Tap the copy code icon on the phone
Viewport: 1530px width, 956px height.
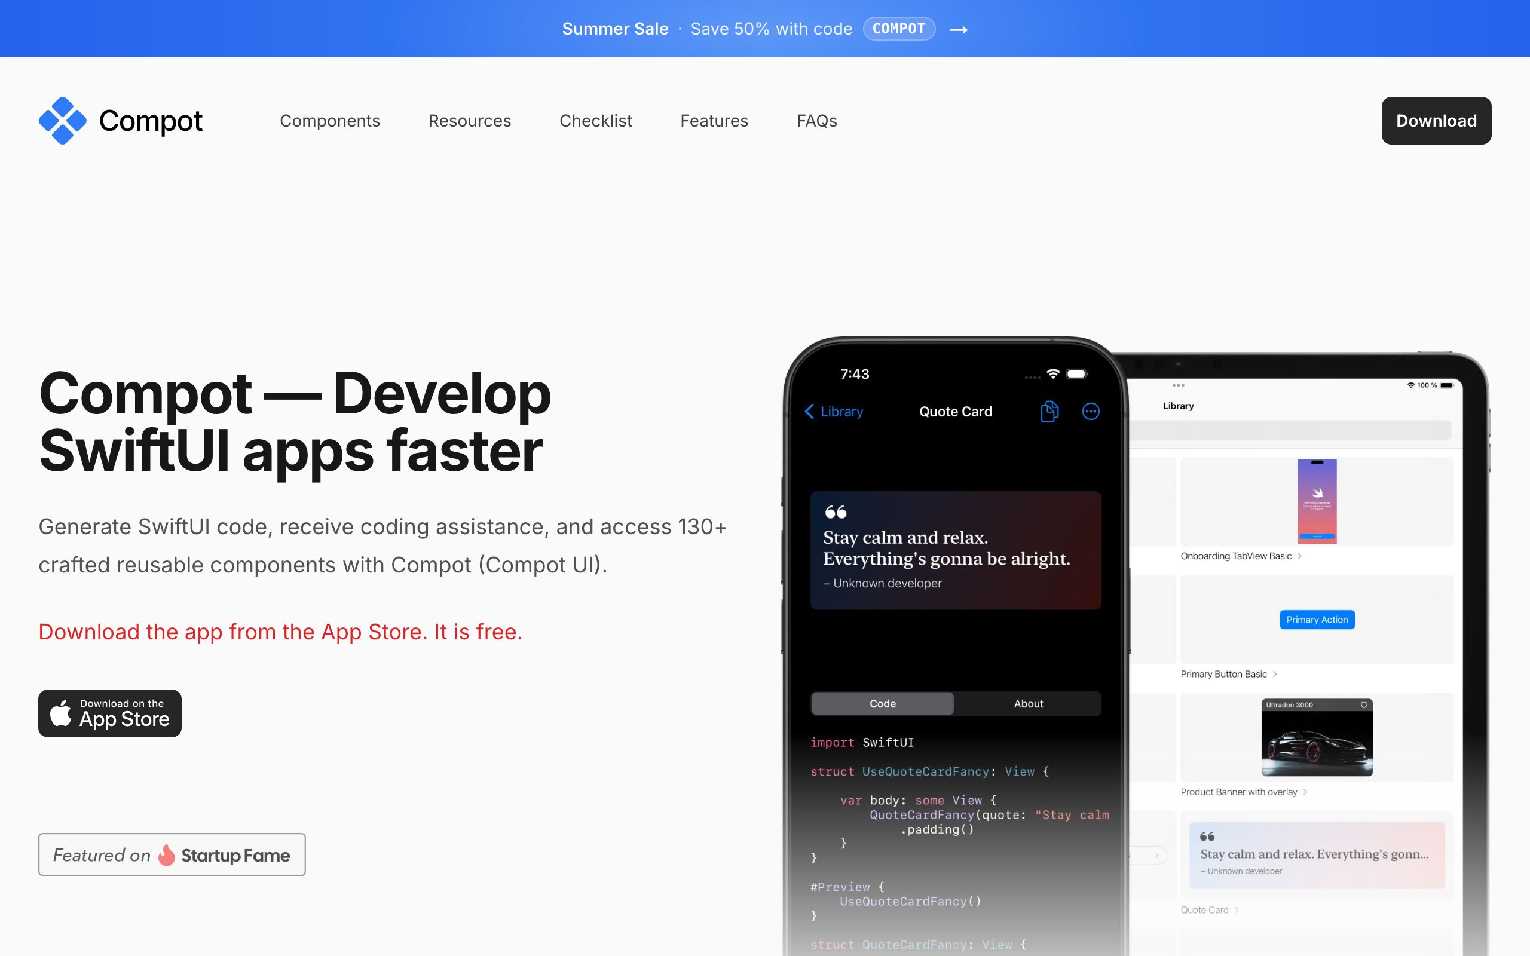[1049, 412]
